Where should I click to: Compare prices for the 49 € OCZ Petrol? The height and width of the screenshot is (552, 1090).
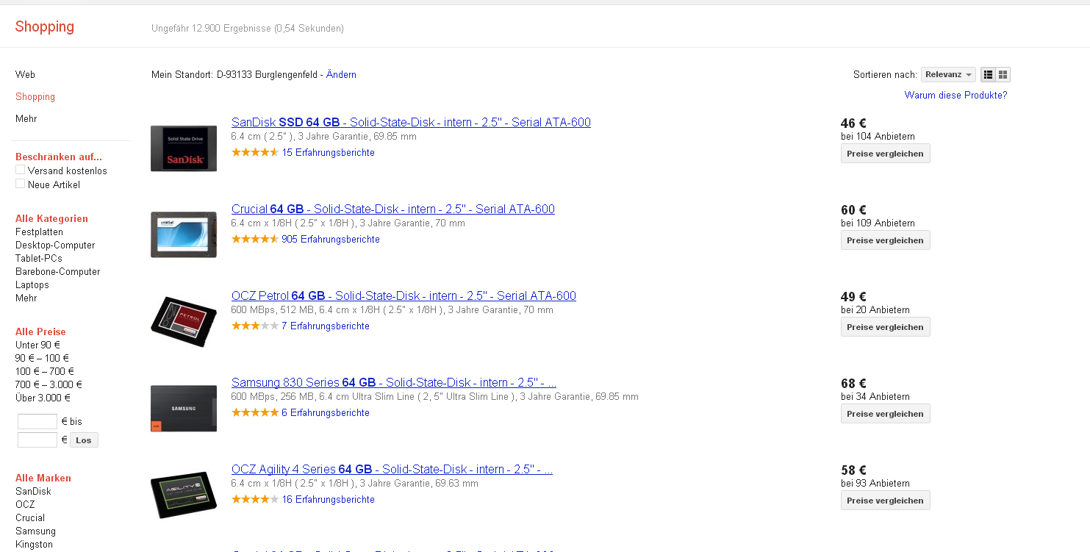[x=885, y=326]
